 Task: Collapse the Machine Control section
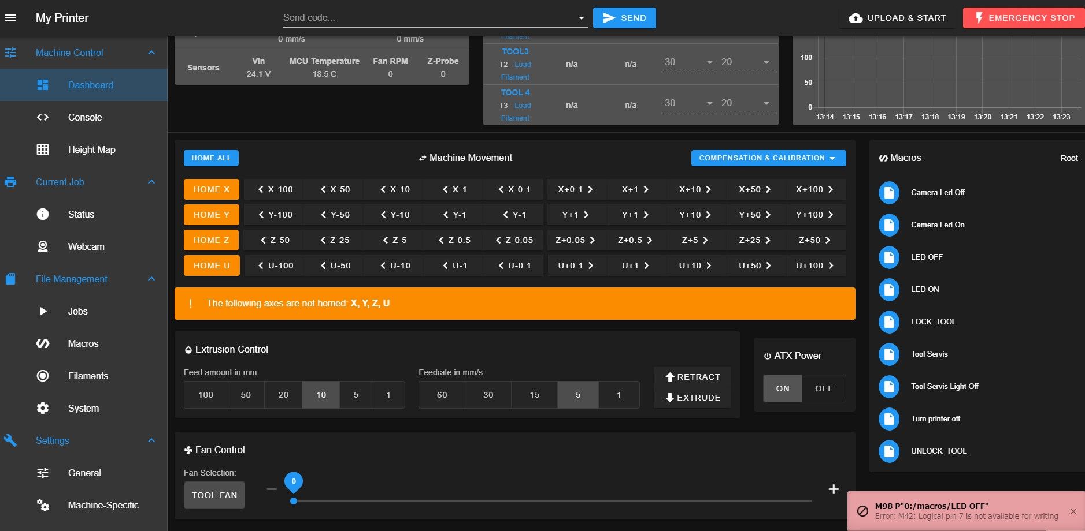151,53
